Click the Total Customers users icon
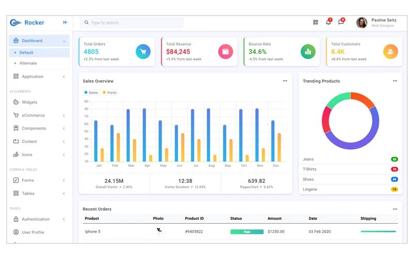414x259 pixels. tap(390, 51)
